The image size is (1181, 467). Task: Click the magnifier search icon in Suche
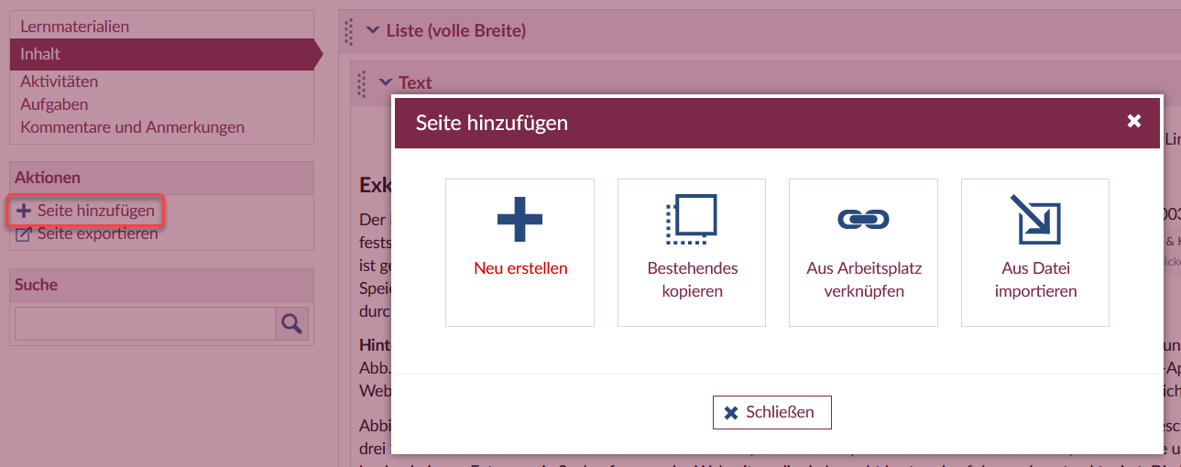tap(291, 323)
